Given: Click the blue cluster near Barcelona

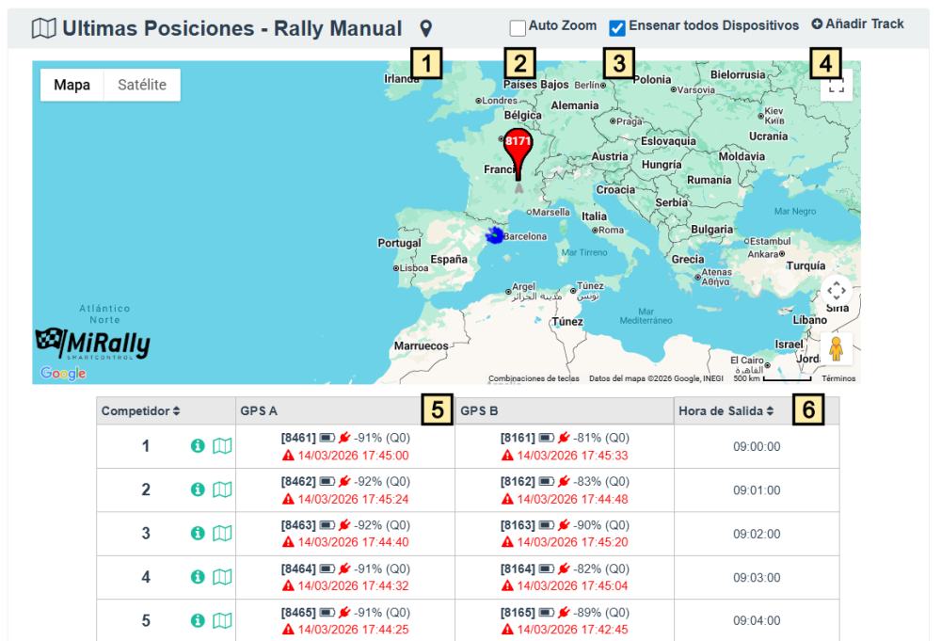Looking at the screenshot, I should click(x=493, y=236).
